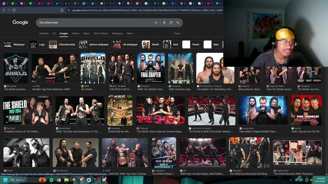This screenshot has height=184, width=328.
Task: Expand the More search categories dropdown
Action: [131, 33]
